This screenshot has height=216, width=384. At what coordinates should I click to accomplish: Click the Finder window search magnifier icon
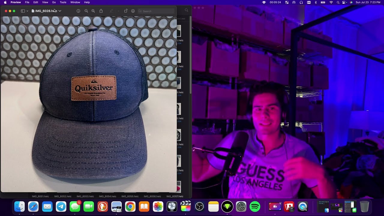(186, 10)
